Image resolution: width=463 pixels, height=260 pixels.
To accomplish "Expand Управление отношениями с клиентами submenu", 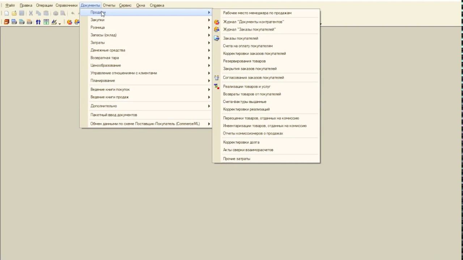I will [146, 73].
